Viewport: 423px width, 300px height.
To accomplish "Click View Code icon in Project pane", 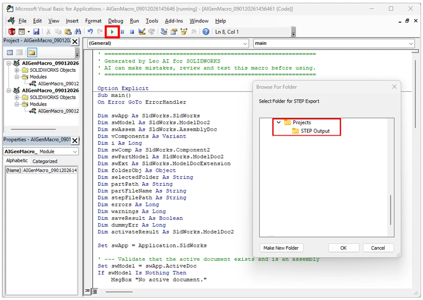I will click(10, 52).
